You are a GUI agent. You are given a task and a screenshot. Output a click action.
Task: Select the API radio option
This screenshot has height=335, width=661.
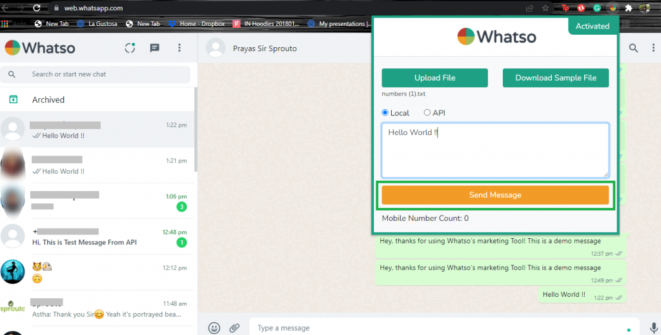[427, 112]
